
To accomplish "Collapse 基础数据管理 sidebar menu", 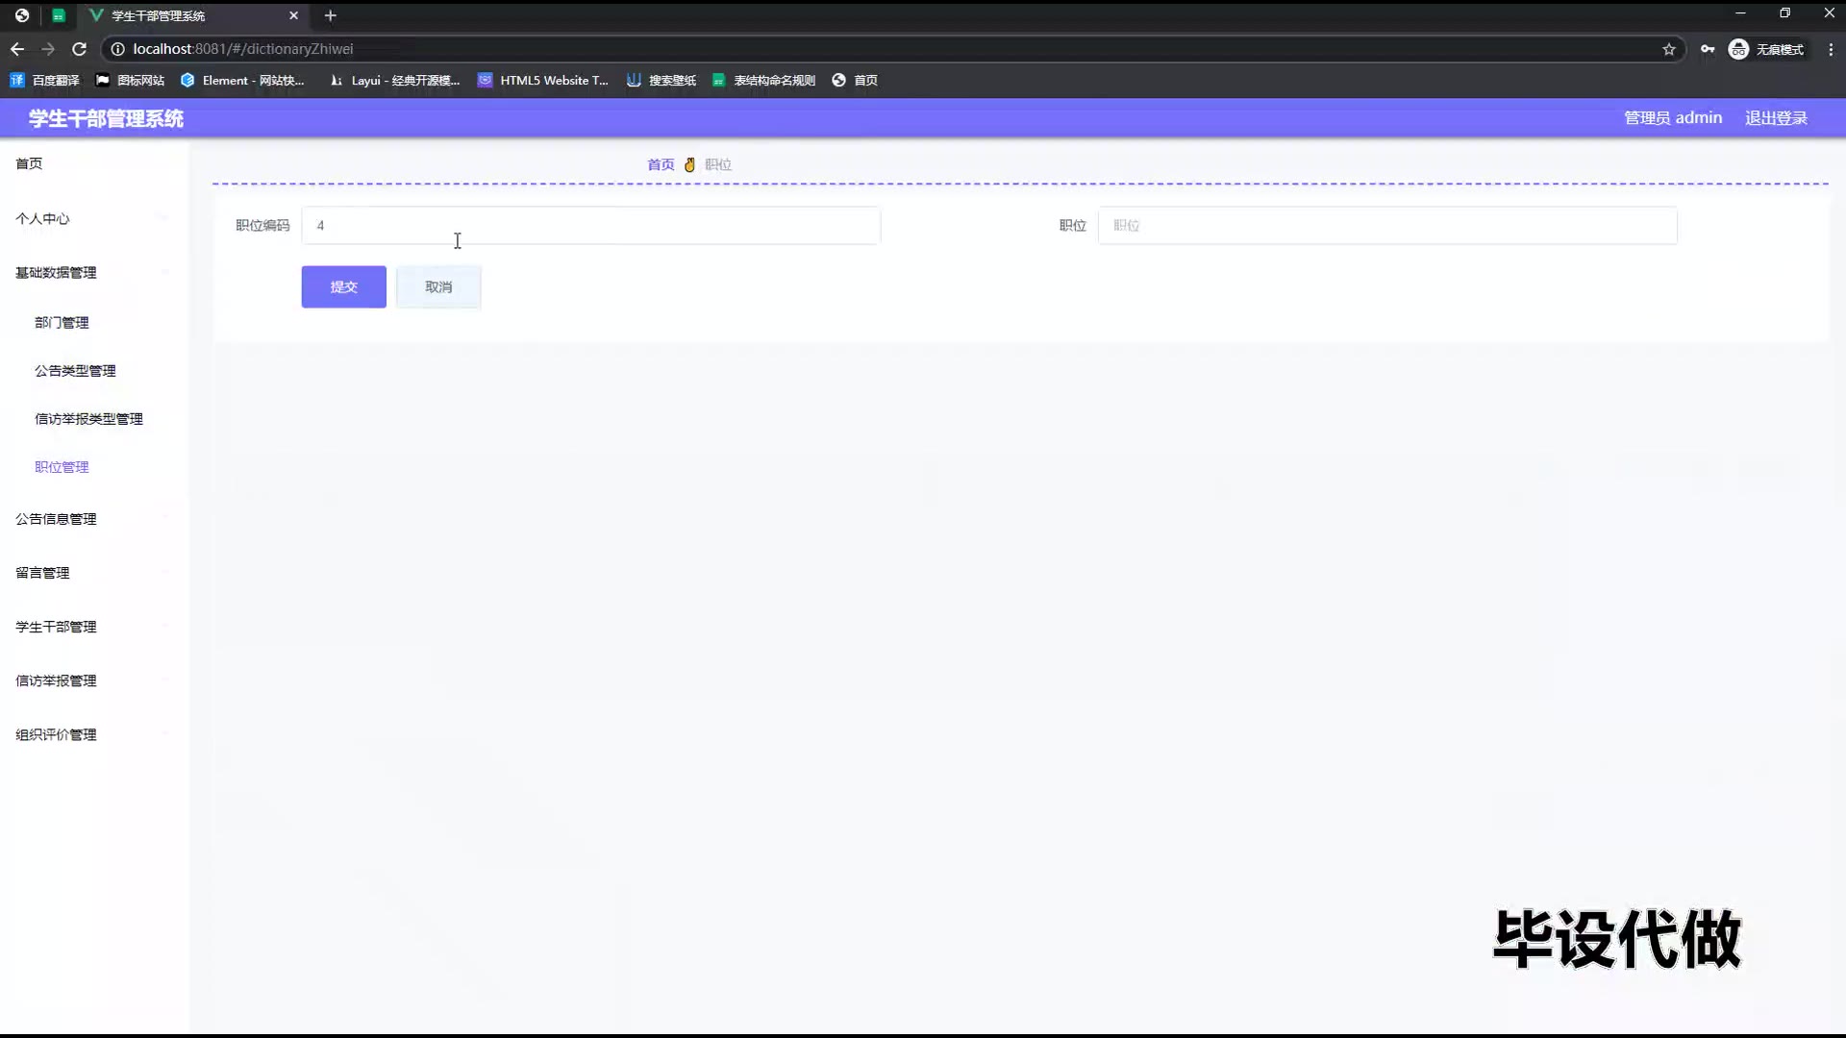I will click(56, 273).
